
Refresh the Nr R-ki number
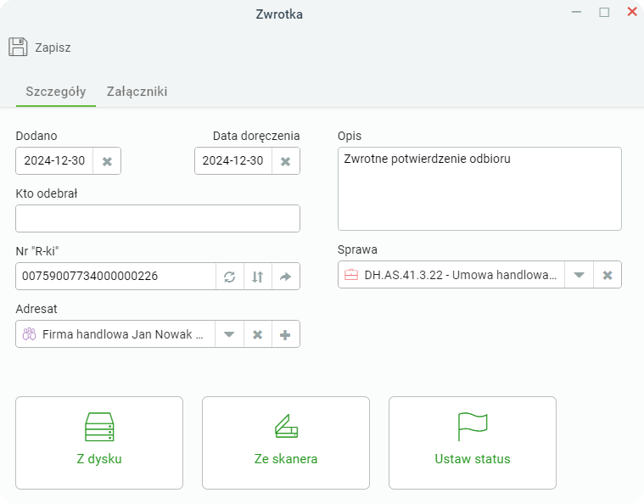click(230, 277)
